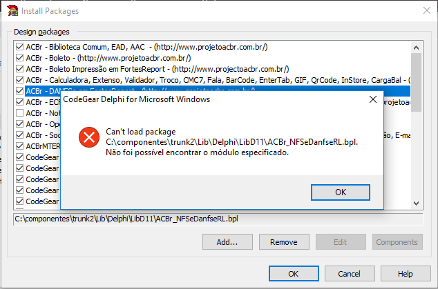Confirm Install Packages with bottom OK button
438x289 pixels.
point(294,274)
